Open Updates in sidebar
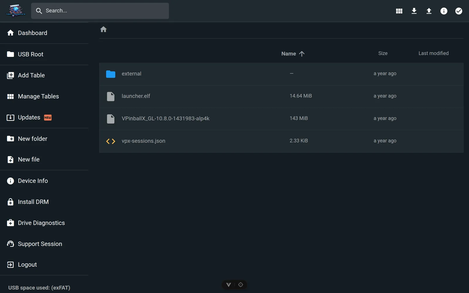This screenshot has height=293, width=469. point(44,117)
